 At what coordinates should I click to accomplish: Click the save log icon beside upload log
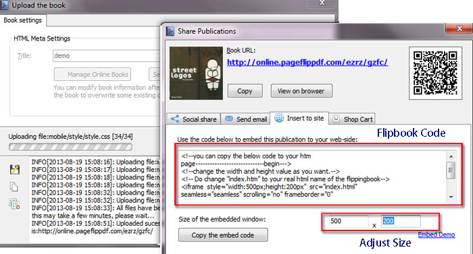point(14,169)
